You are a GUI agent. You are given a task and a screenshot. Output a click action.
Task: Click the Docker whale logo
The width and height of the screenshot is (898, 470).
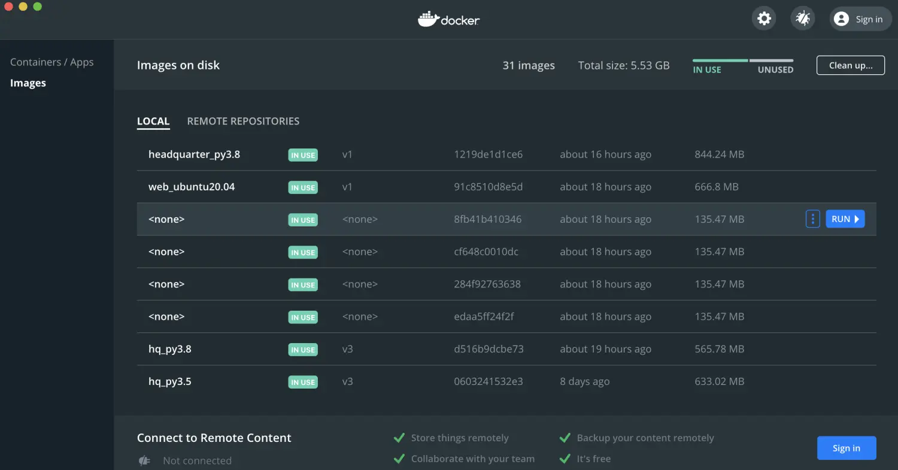point(429,19)
